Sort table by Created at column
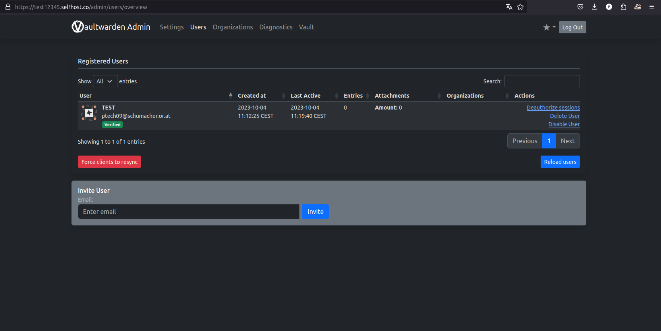 252,96
